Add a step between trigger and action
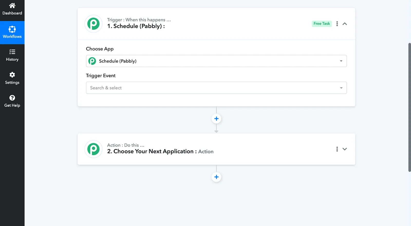 click(216, 119)
